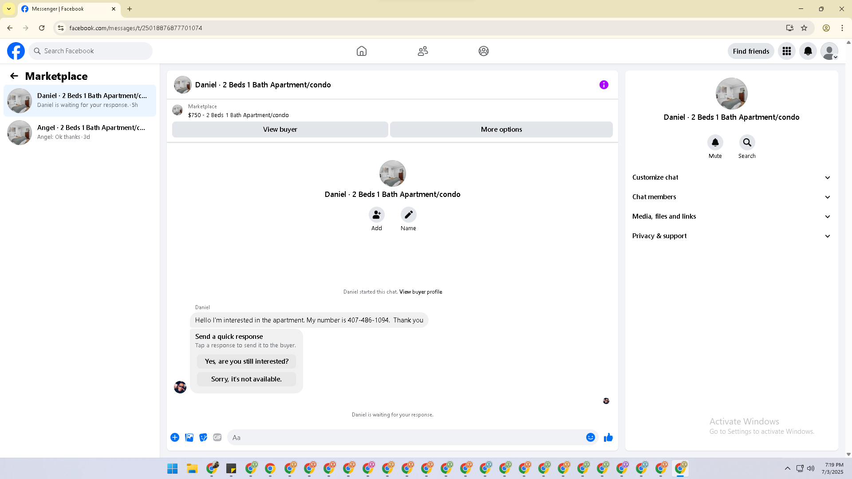Screen dimensions: 852x479
Task: Mute this conversation with the bell icon
Action: pos(715,142)
